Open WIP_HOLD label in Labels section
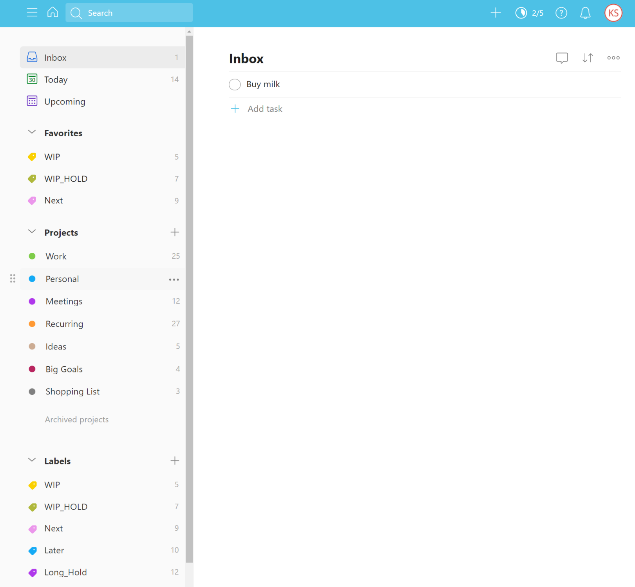The height and width of the screenshot is (587, 635). (102, 506)
